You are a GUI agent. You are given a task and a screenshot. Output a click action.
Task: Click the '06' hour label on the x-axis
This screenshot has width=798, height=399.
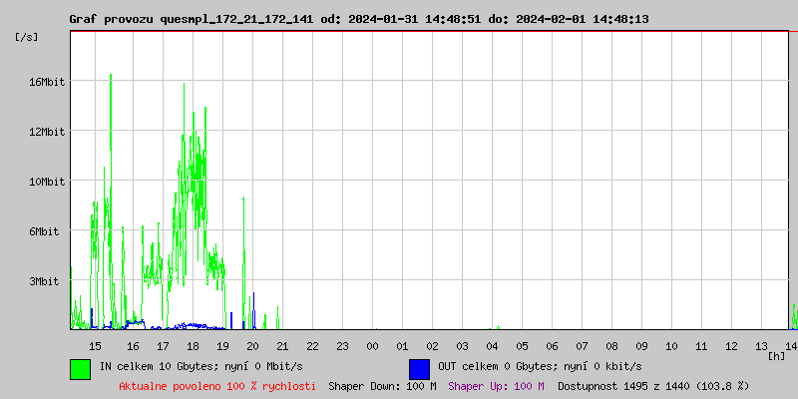point(553,346)
